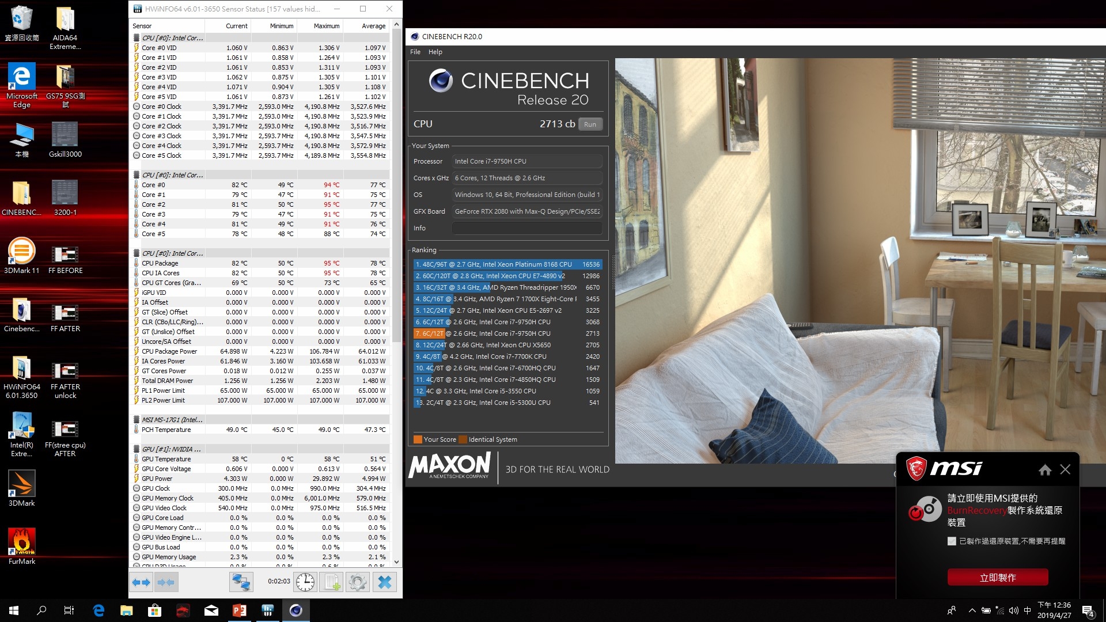
Task: Click the Maximum column header in HWiNFO
Action: pos(320,26)
